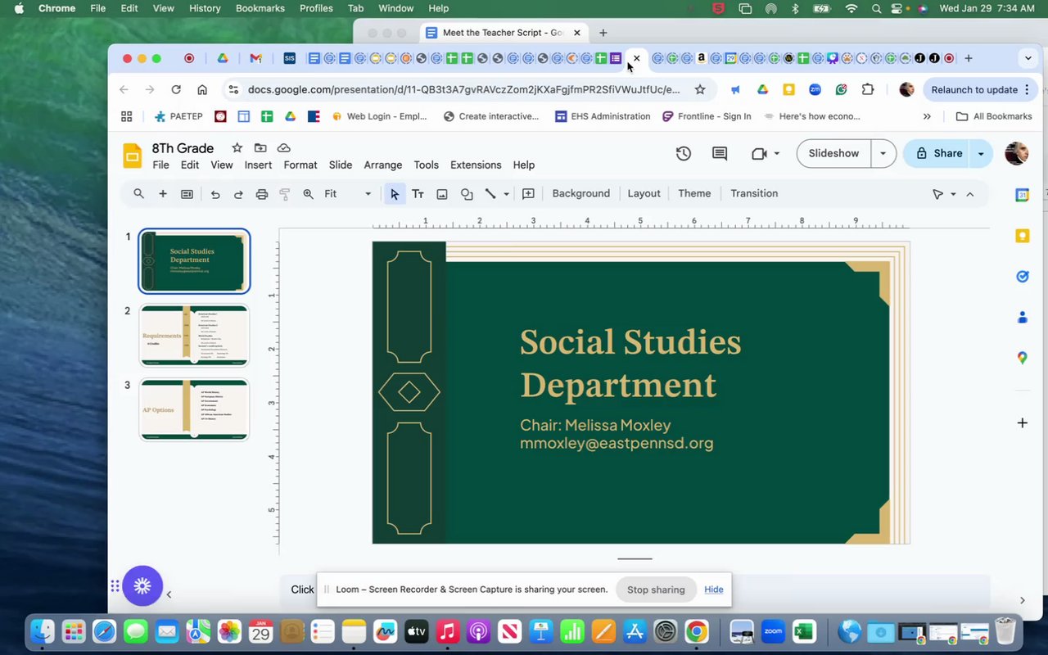Open the Extensions menu

475,165
